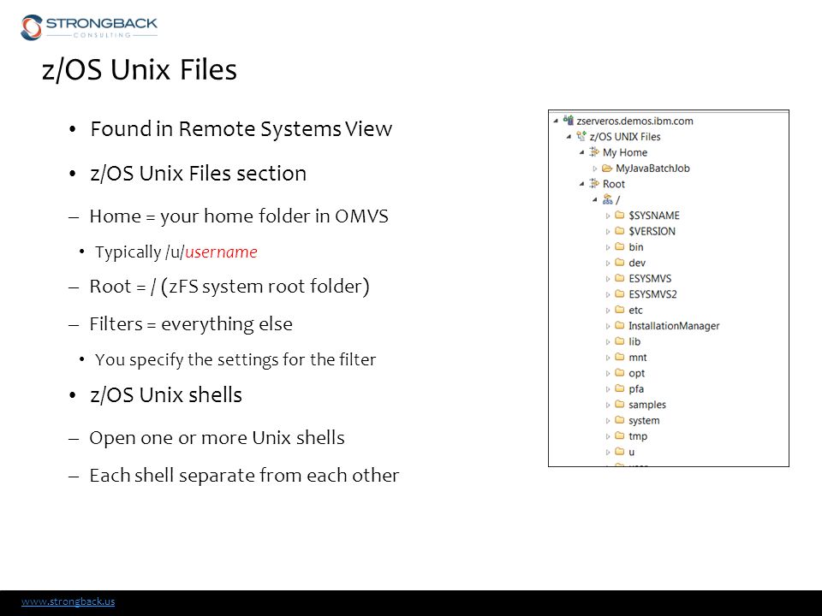Collapse the Root filter node
The width and height of the screenshot is (822, 616).
(x=582, y=184)
